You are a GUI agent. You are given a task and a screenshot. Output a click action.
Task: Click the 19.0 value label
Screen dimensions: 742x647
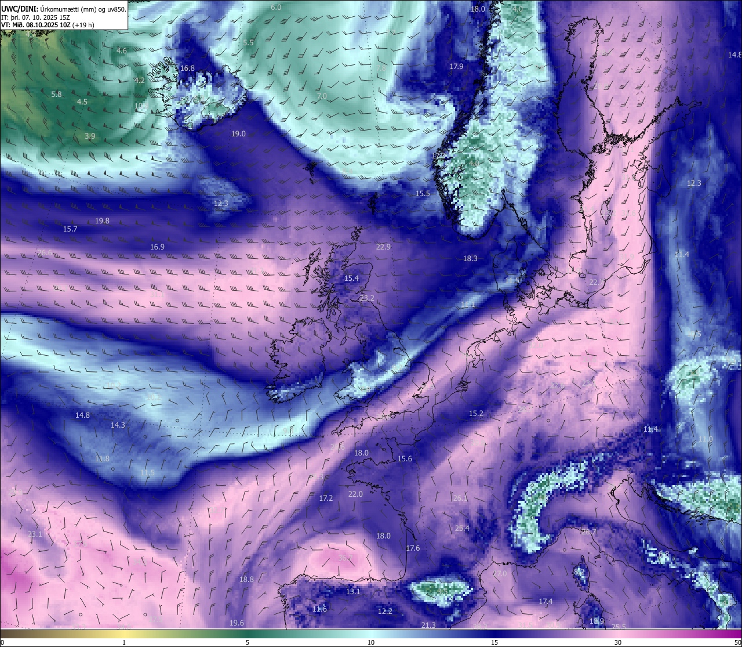(238, 133)
